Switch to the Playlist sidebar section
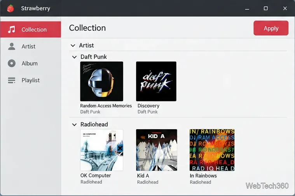The height and width of the screenshot is (196, 295). (30, 80)
